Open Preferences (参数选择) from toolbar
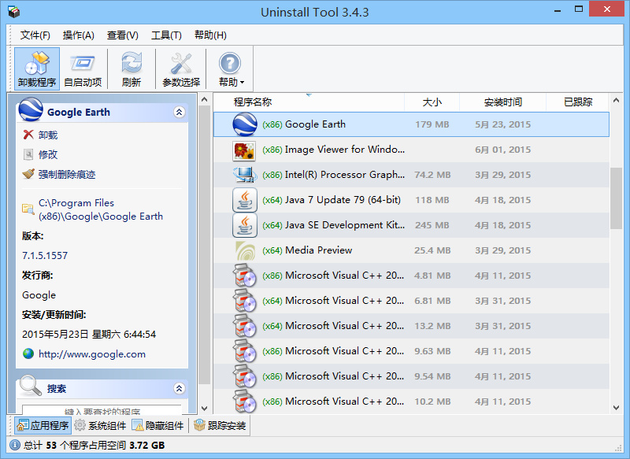 (x=181, y=68)
